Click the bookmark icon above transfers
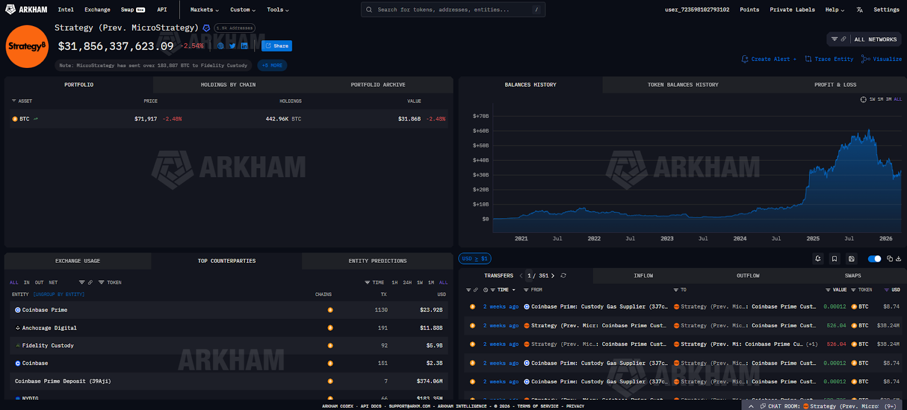Viewport: 907px width, 410px height. (x=834, y=259)
